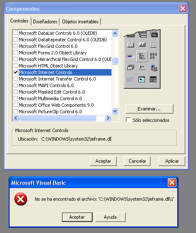Click the stacked windows icon in toolbox preview
This screenshot has height=233, width=196.
(131, 68)
